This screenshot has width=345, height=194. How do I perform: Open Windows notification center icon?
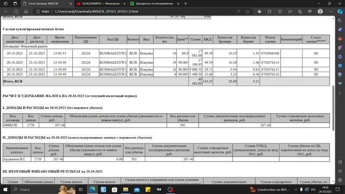pyautogui.click(x=338, y=189)
